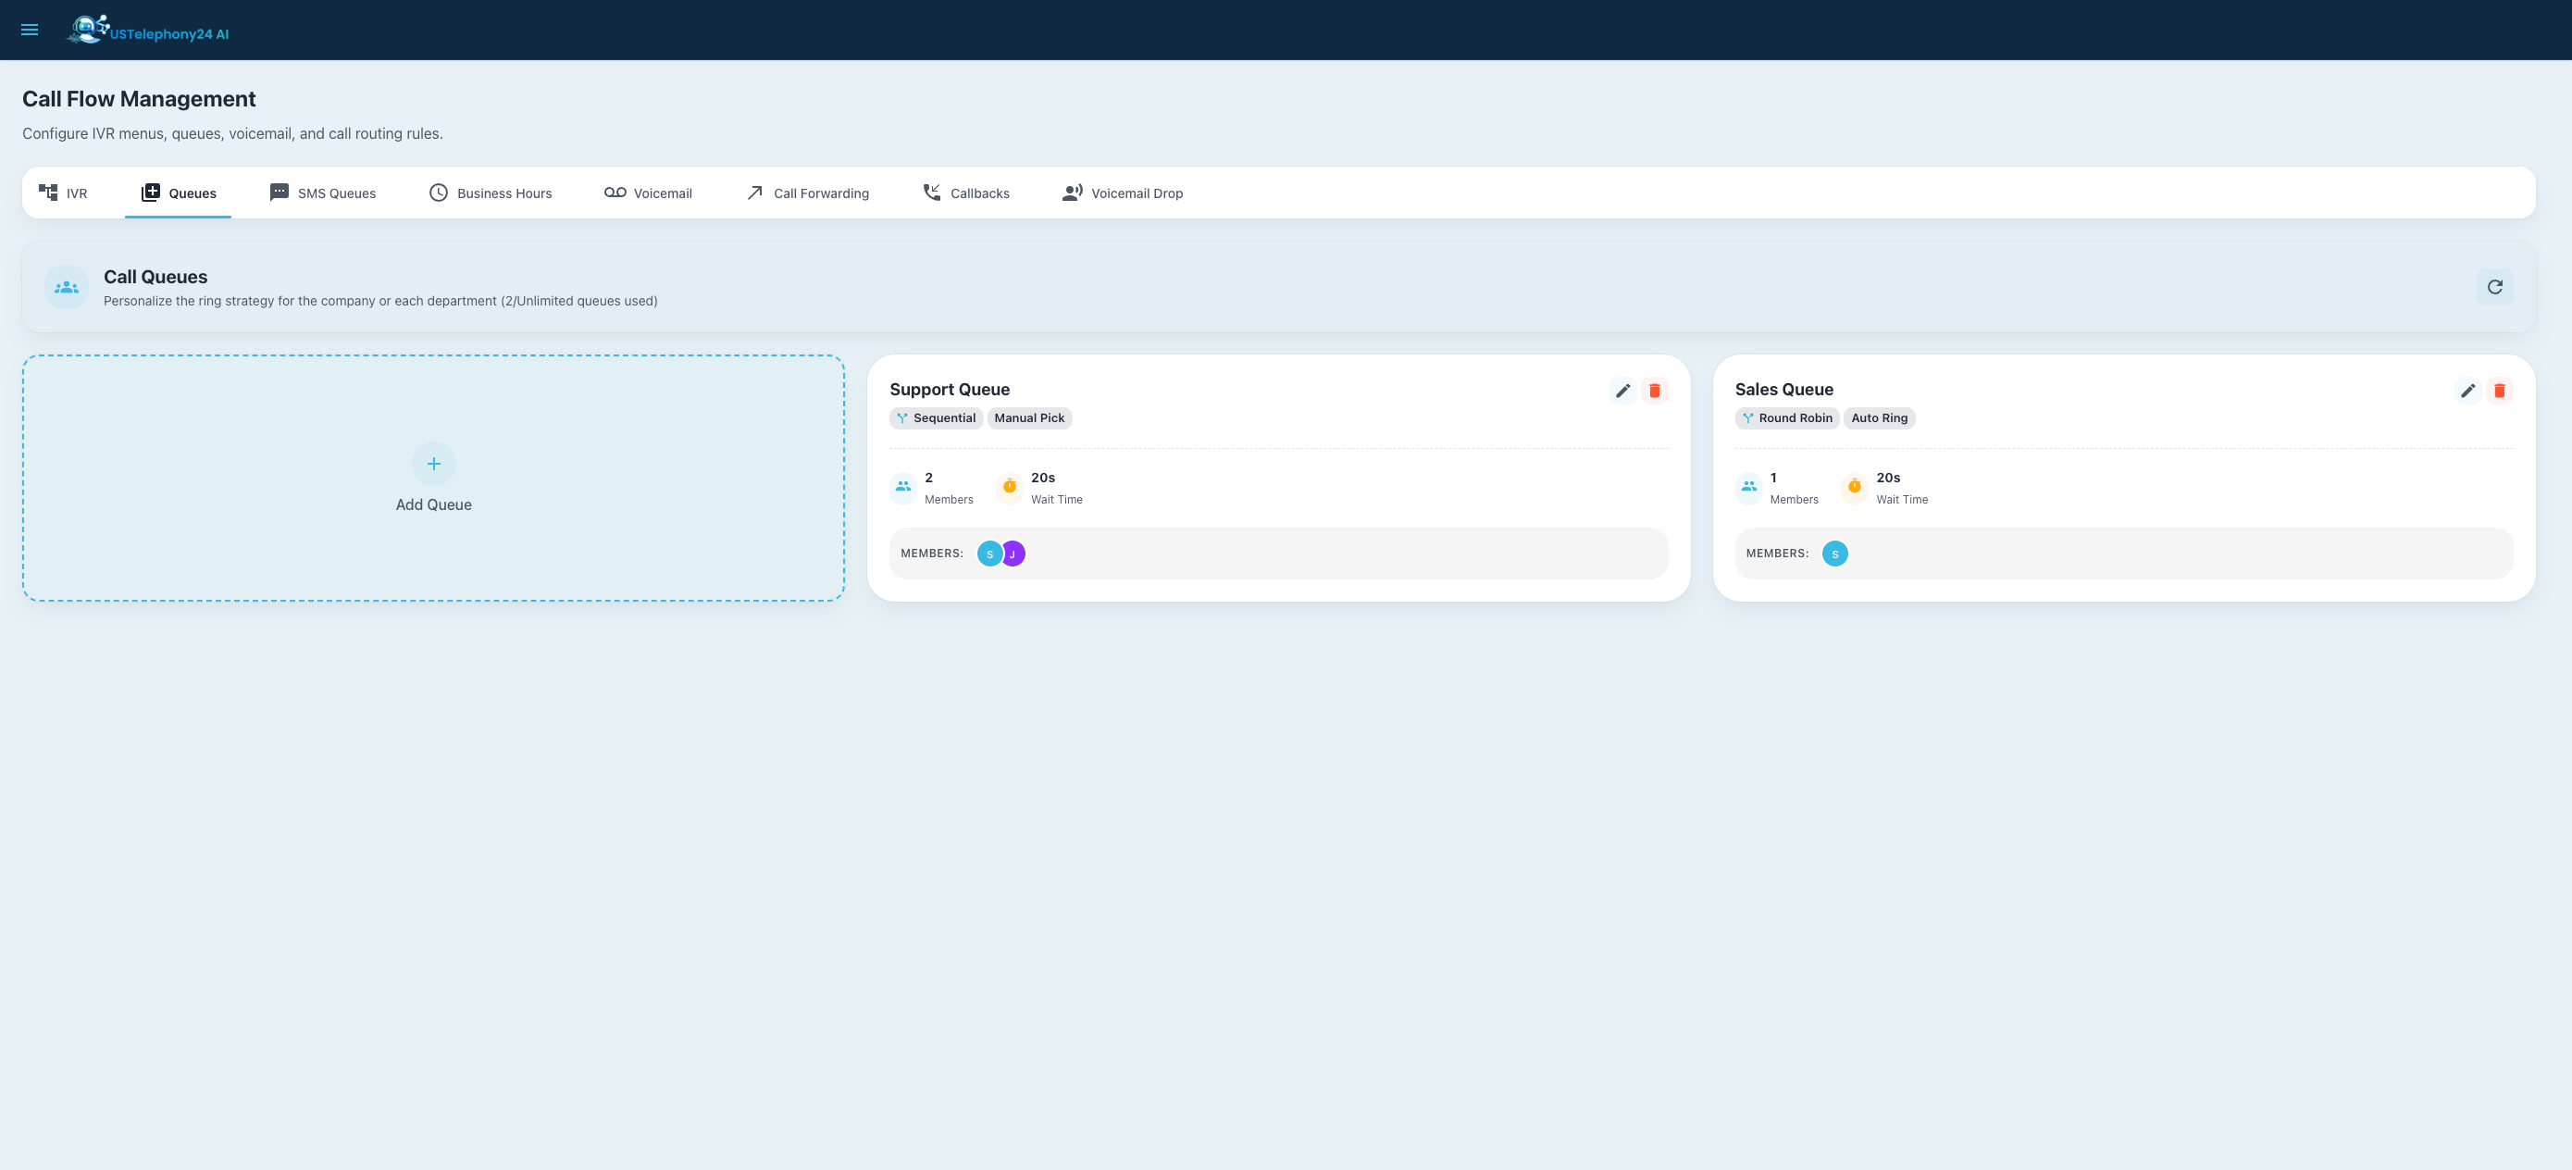Edit the Sales Queue with pencil icon
This screenshot has width=2572, height=1170.
(x=2467, y=391)
